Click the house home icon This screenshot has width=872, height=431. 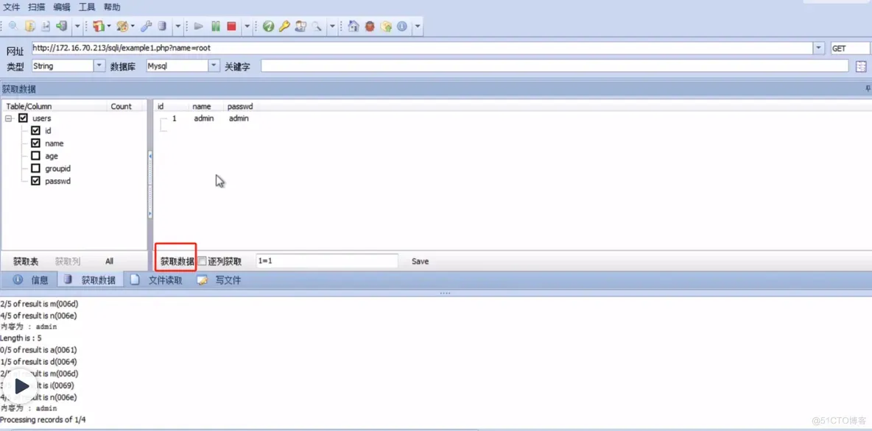coord(353,26)
